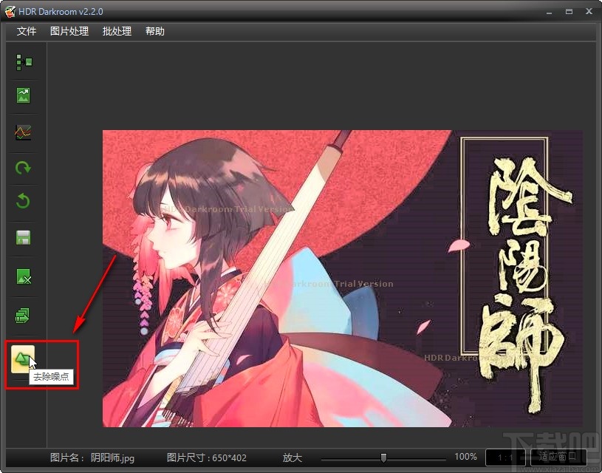Click the HDR merge icon at toolbar top
This screenshot has height=473, width=602.
coord(23,62)
